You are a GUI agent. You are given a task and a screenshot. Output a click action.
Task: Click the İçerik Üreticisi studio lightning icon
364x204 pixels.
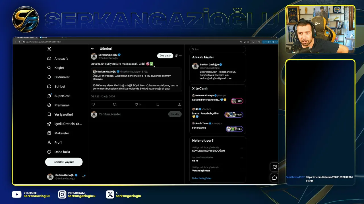49,124
